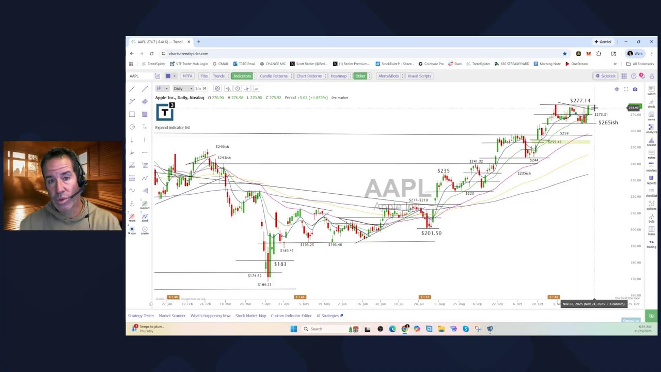Click the purple color swatch in toolbar

coord(168,76)
